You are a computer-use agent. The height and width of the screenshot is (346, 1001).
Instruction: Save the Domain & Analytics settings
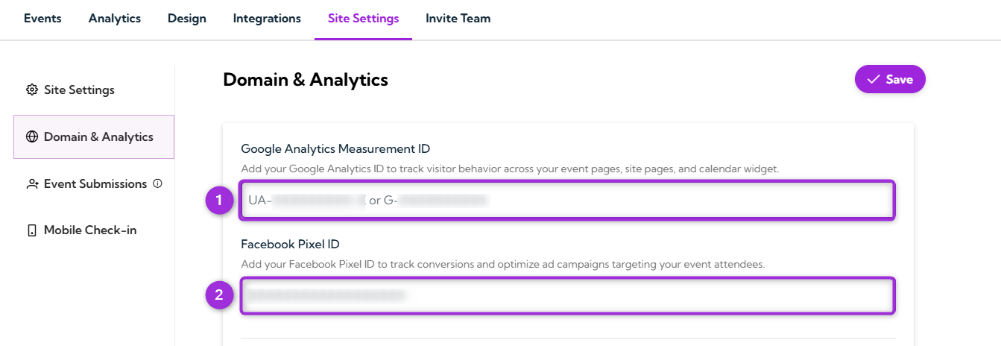(x=890, y=80)
